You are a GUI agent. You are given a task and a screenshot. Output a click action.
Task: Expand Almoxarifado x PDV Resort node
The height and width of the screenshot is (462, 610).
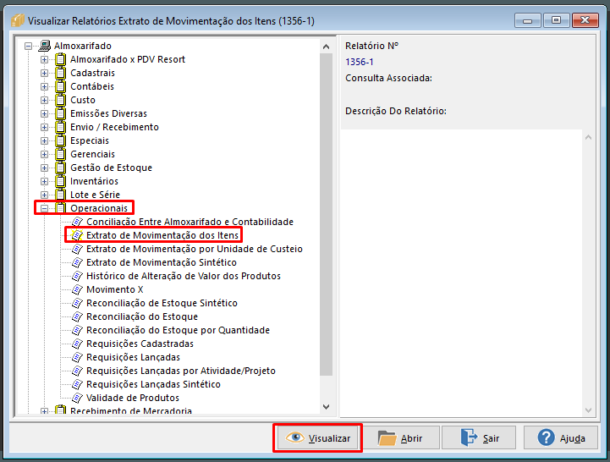pyautogui.click(x=44, y=59)
